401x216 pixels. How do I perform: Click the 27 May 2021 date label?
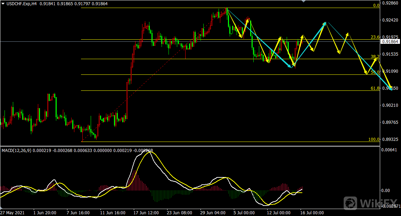[13, 213]
